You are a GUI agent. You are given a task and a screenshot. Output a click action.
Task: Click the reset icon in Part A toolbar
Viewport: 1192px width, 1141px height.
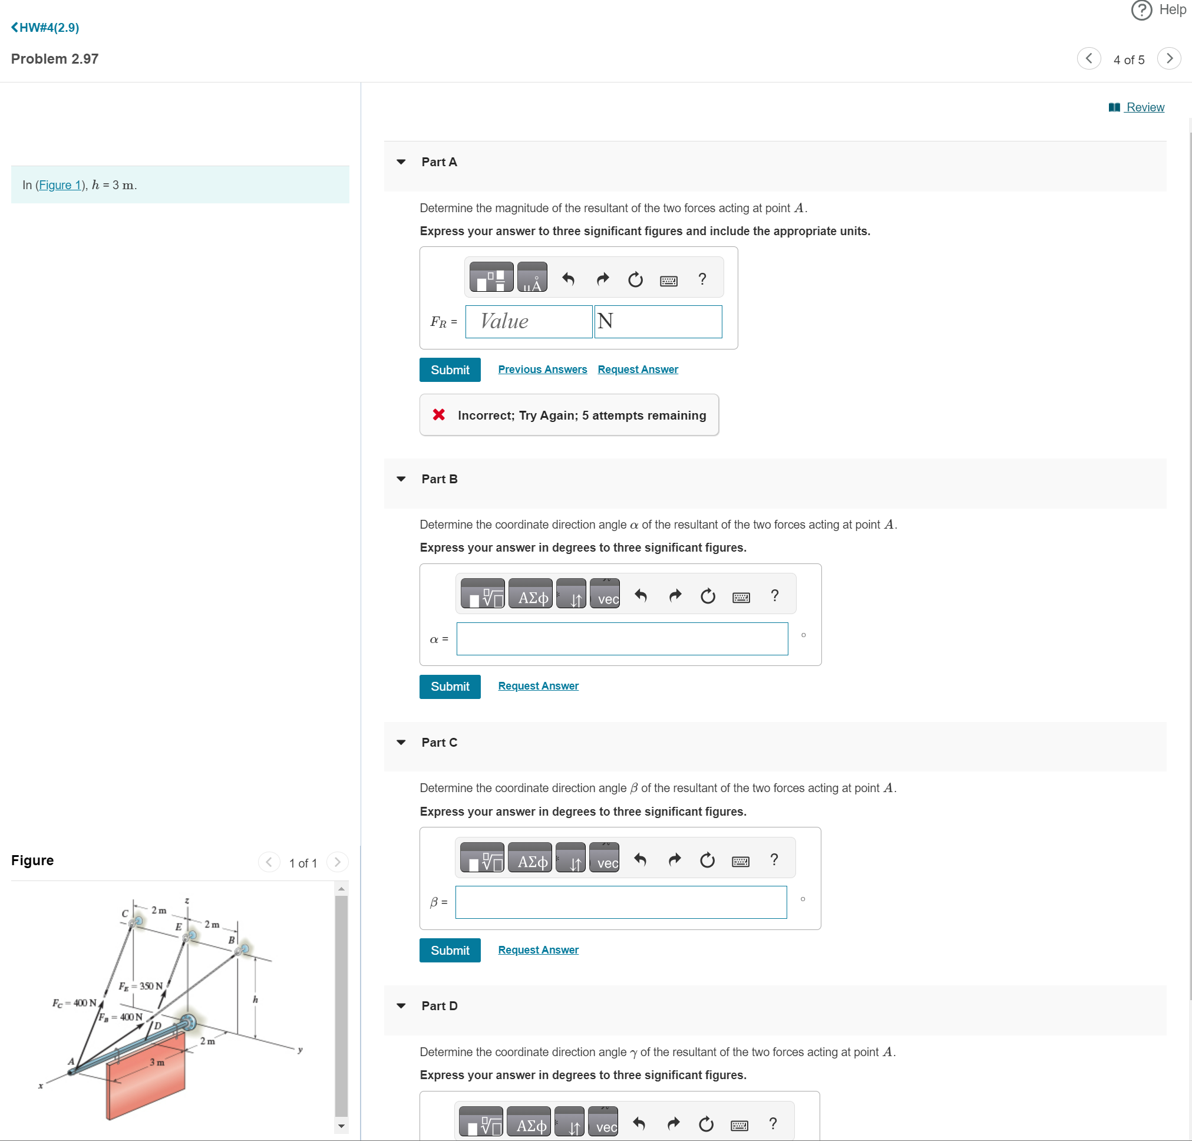point(635,279)
